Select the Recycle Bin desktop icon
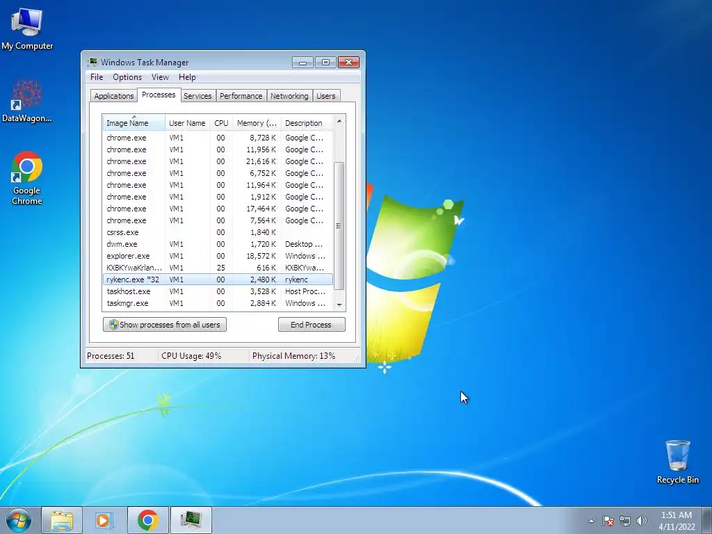 click(677, 462)
